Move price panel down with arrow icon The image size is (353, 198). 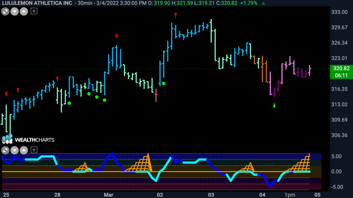tap(14, 11)
